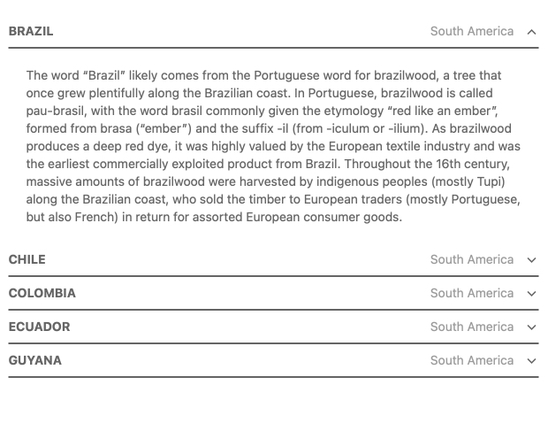The image size is (548, 431).
Task: Collapse the BRAZIL accordion header
Action: click(274, 32)
